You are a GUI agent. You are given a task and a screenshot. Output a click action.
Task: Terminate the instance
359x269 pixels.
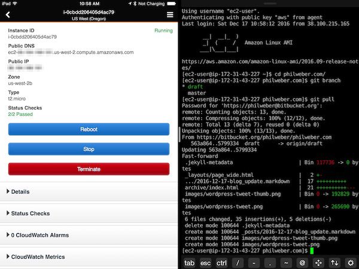[89, 169]
